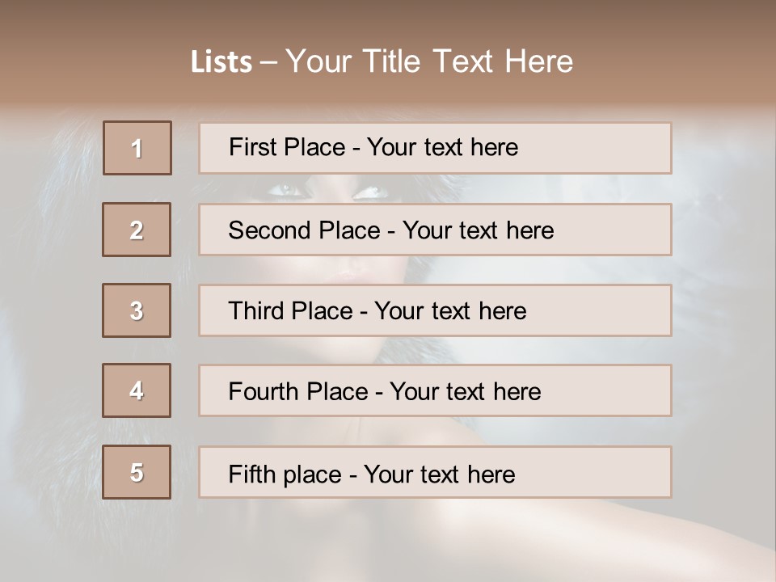Click "Your text here" in Third Place row

coord(450,311)
